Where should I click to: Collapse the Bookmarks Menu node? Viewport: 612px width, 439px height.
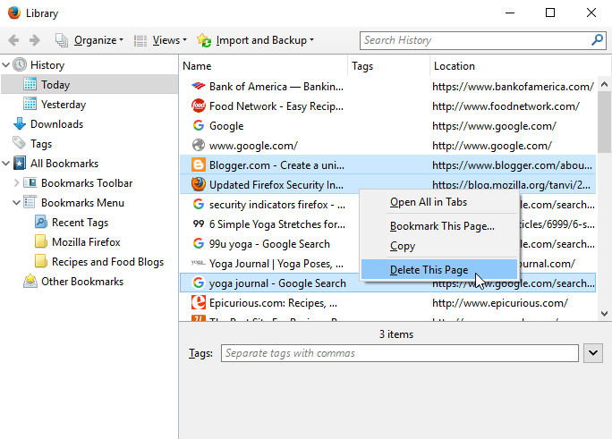tap(16, 203)
